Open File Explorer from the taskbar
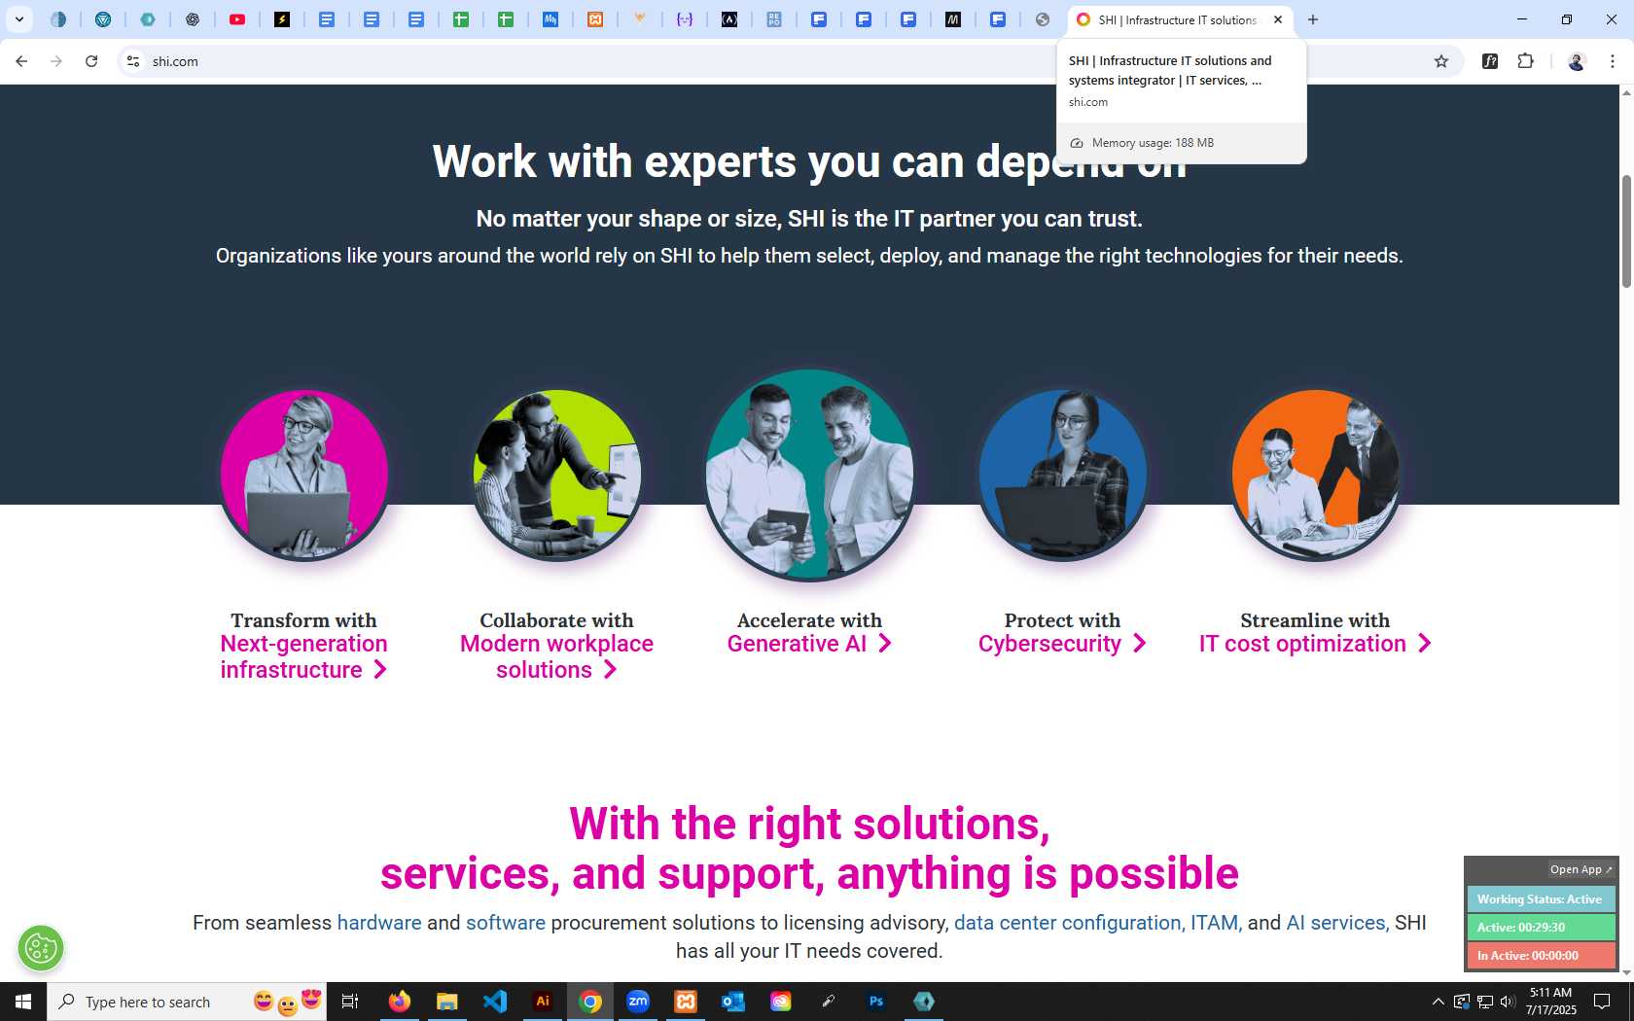The width and height of the screenshot is (1634, 1021). tap(447, 1002)
